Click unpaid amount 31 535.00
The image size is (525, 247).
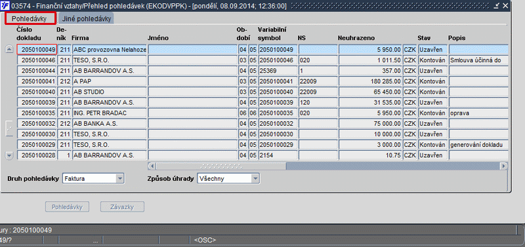point(370,102)
